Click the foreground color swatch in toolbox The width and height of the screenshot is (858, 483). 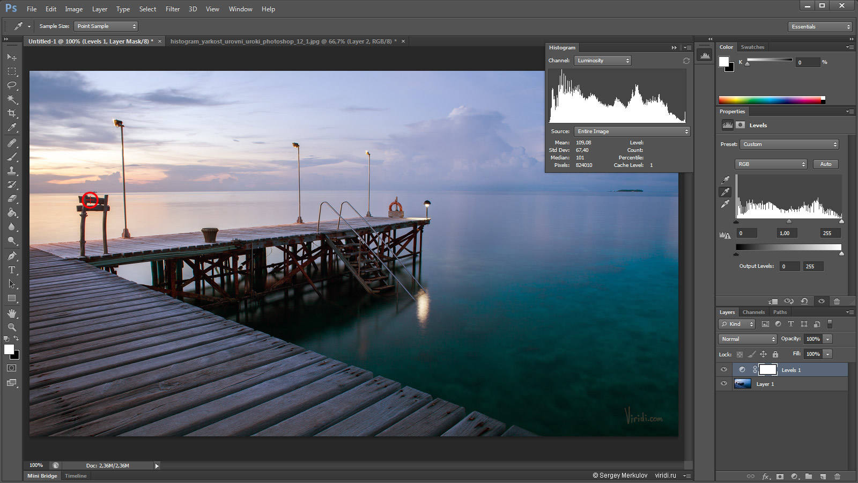(x=9, y=350)
